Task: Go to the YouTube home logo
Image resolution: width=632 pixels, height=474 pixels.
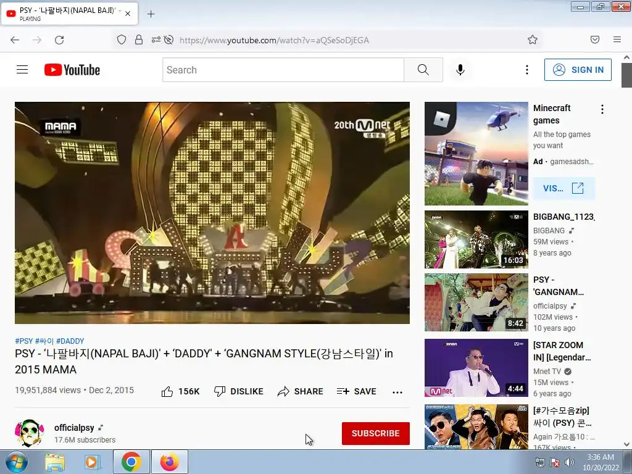Action: (x=72, y=70)
